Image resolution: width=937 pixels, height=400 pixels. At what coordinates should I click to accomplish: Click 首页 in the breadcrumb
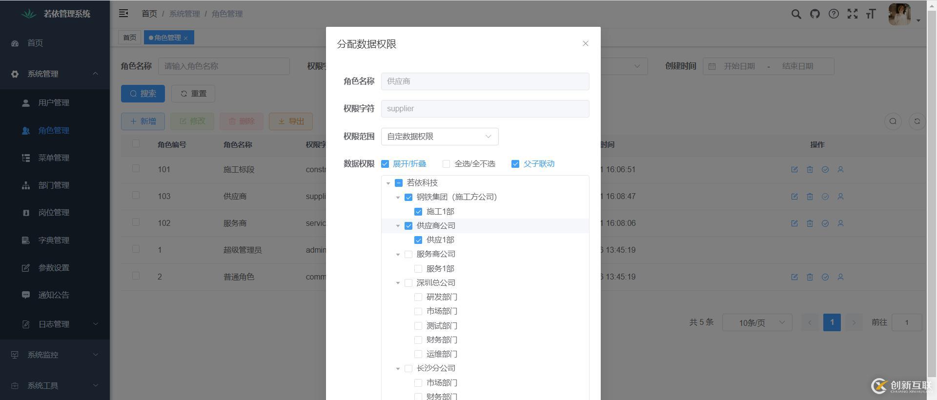pyautogui.click(x=149, y=14)
